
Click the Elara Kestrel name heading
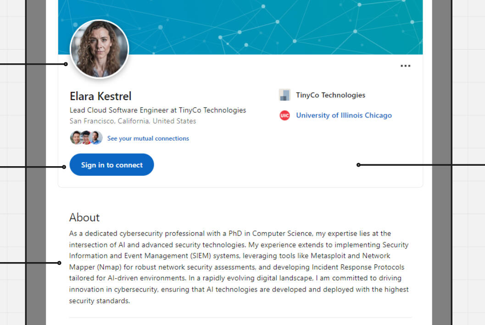pos(100,96)
